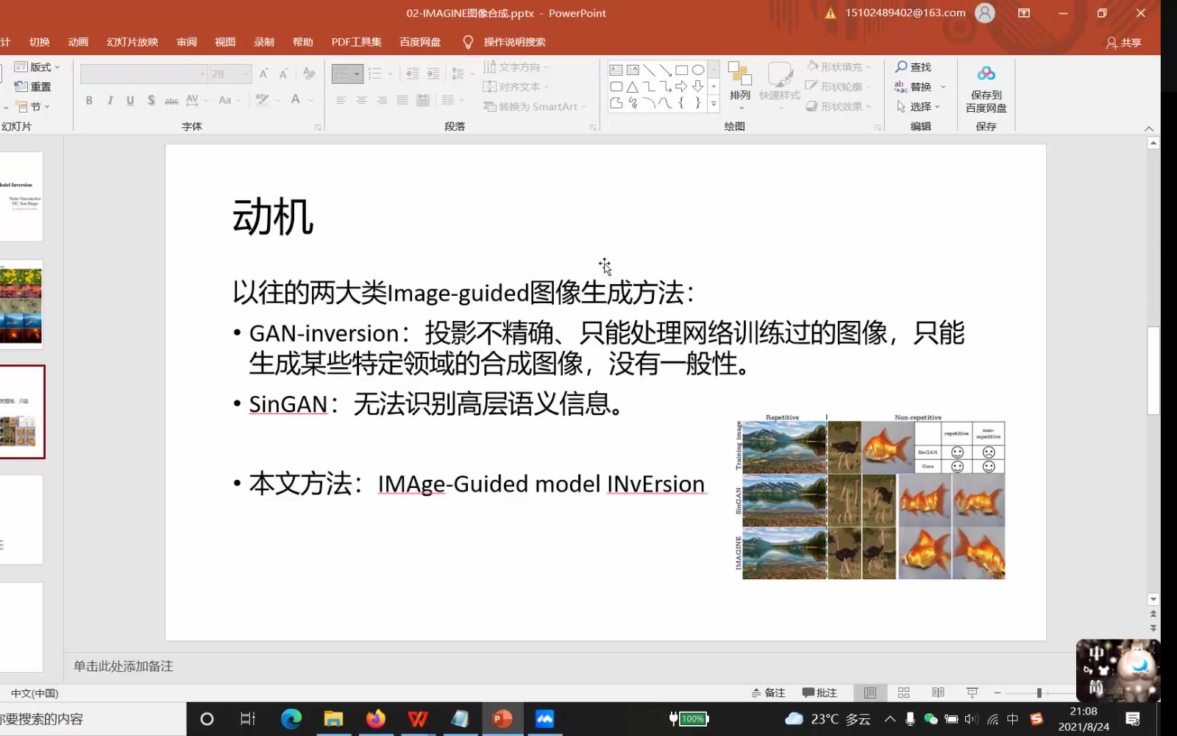The height and width of the screenshot is (736, 1177).
Task: Switch to slide sorter view icon
Action: click(x=904, y=693)
